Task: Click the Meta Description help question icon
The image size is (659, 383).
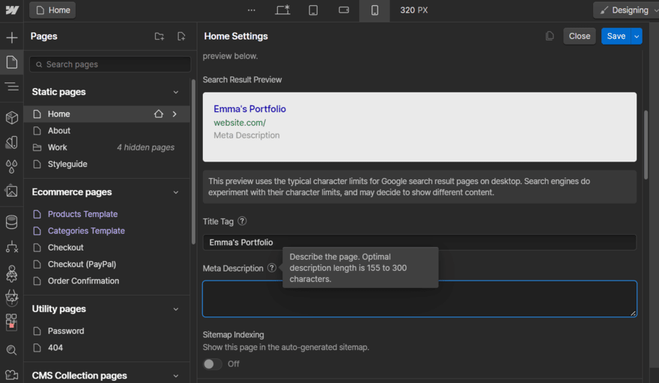Action: coord(272,268)
